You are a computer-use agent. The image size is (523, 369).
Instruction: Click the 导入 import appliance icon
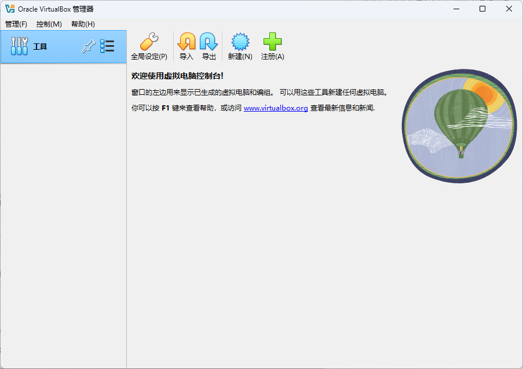click(186, 46)
